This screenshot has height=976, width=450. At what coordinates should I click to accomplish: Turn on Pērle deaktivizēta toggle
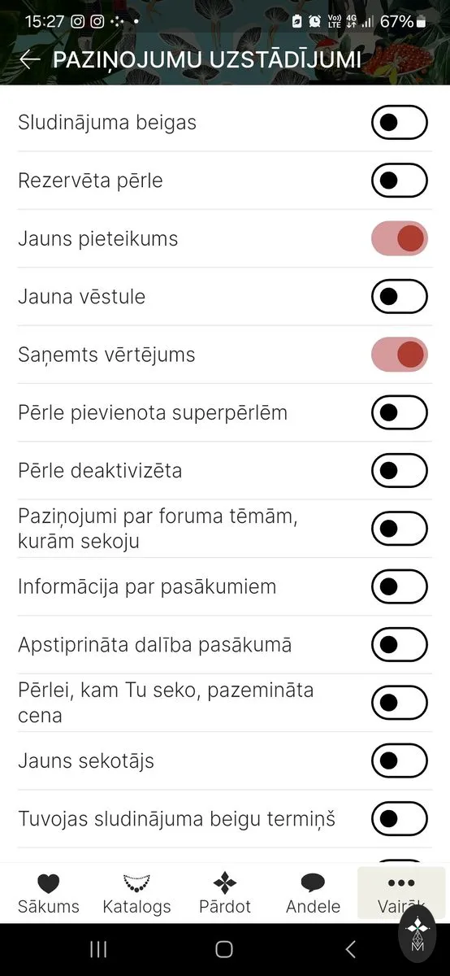[400, 470]
